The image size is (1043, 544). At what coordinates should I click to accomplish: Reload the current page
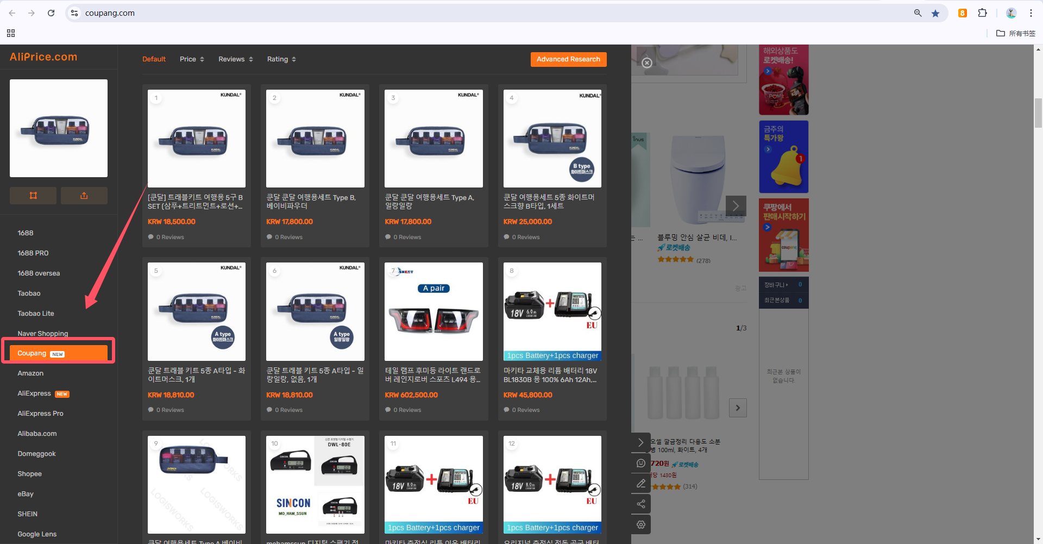pyautogui.click(x=51, y=13)
